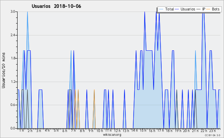The image size is (224, 138).
Task: Click the '2.4' y-axis value
Action: click(x=13, y=35)
